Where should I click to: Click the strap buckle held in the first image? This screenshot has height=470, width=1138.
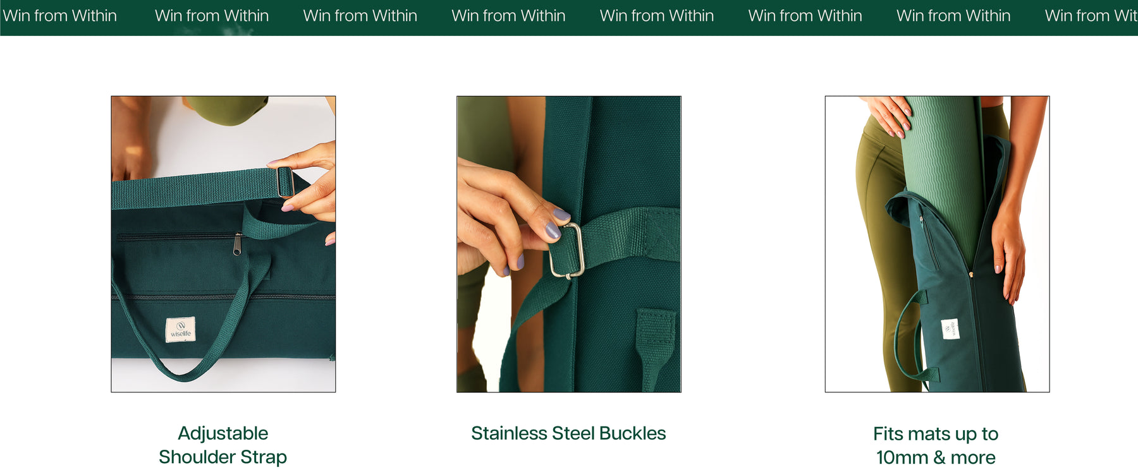coord(285,182)
